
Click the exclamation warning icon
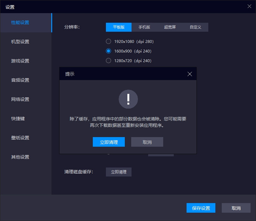pos(128,100)
